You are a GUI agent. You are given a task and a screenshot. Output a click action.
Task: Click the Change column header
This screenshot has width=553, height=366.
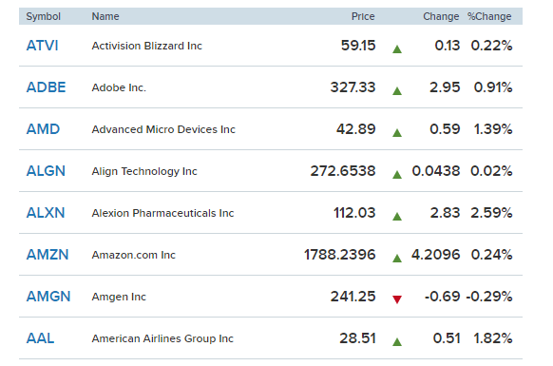(x=441, y=16)
